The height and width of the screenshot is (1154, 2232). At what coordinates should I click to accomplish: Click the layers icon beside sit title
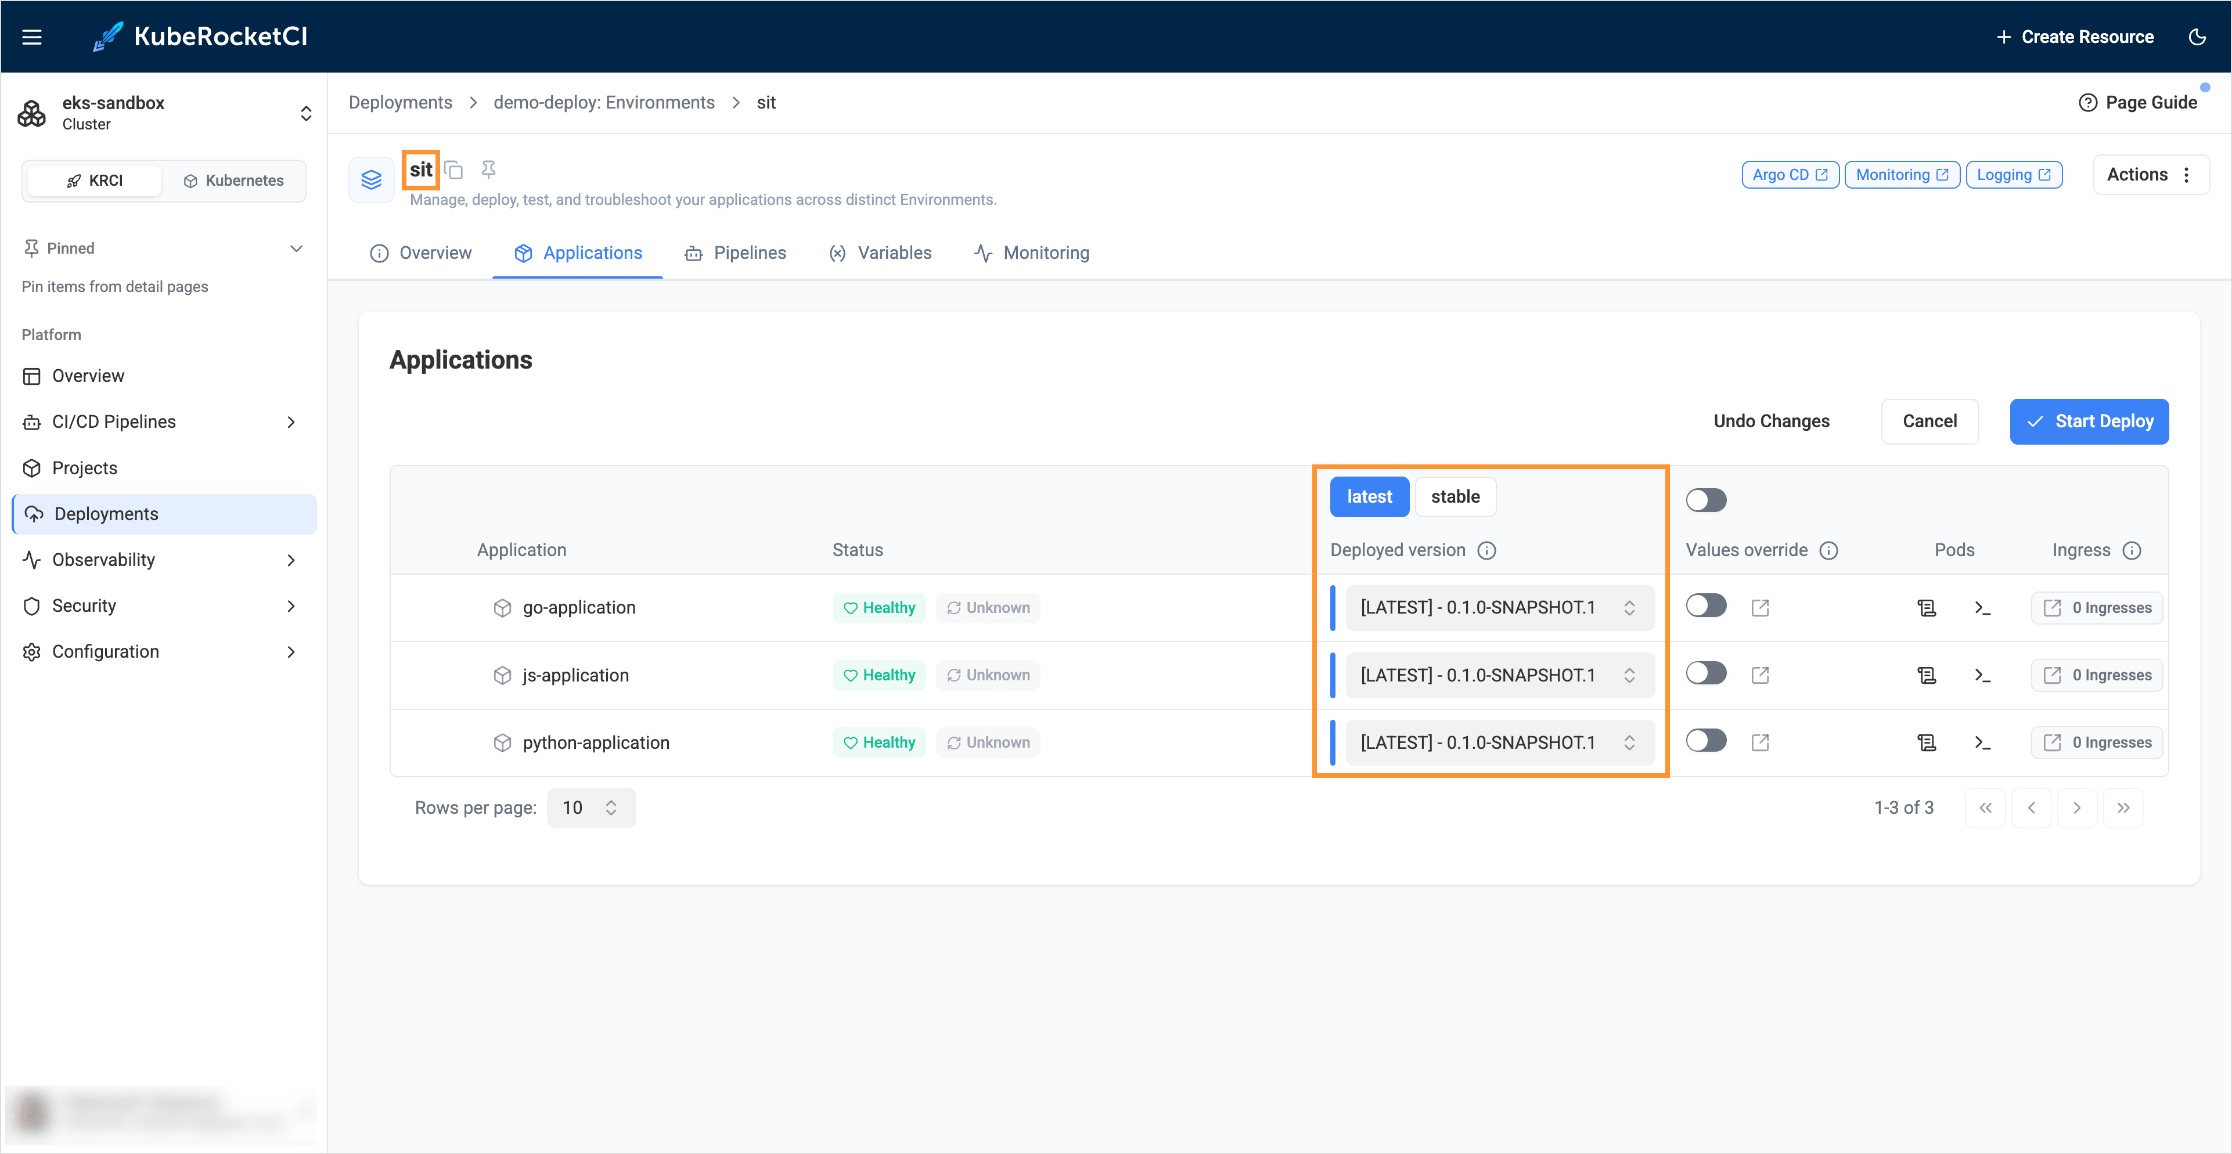[x=371, y=179]
